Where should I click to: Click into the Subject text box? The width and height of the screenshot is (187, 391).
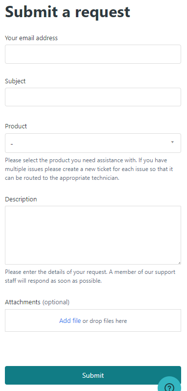tap(93, 97)
